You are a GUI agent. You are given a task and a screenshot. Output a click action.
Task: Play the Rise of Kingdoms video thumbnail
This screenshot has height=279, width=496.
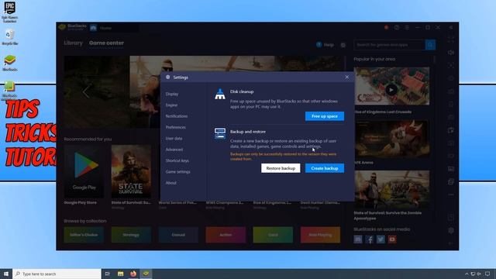(391, 90)
